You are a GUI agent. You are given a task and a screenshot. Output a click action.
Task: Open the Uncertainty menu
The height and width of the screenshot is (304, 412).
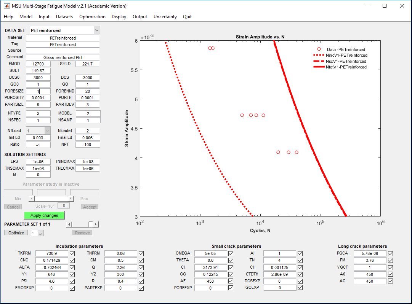[x=165, y=17]
